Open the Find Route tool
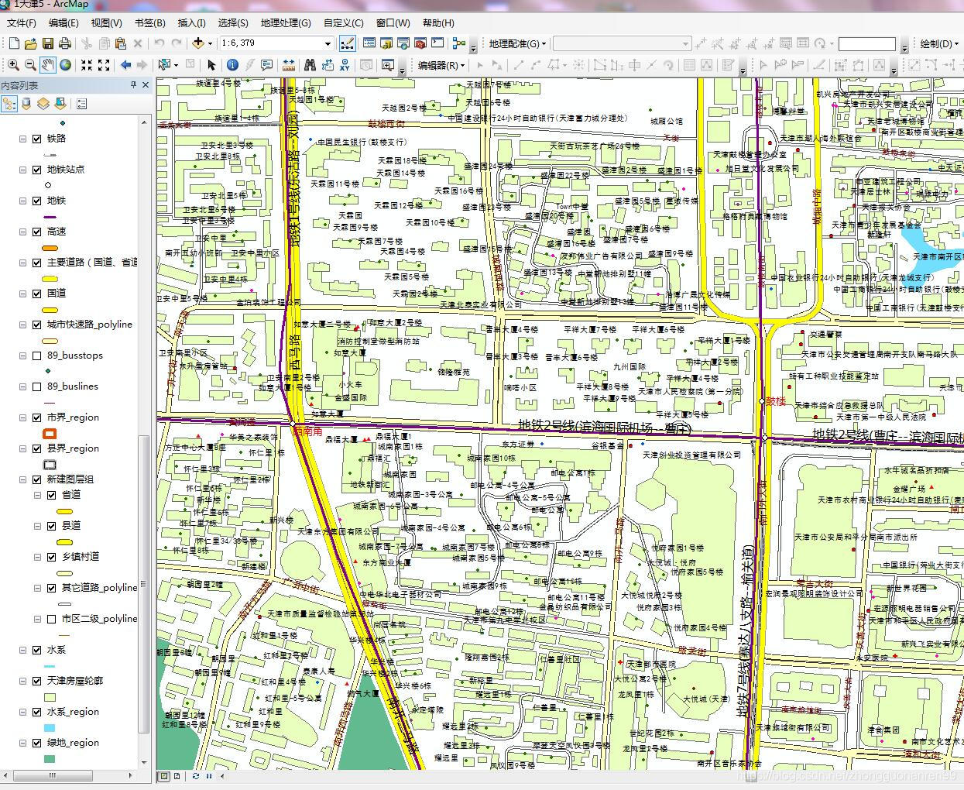 coord(327,65)
